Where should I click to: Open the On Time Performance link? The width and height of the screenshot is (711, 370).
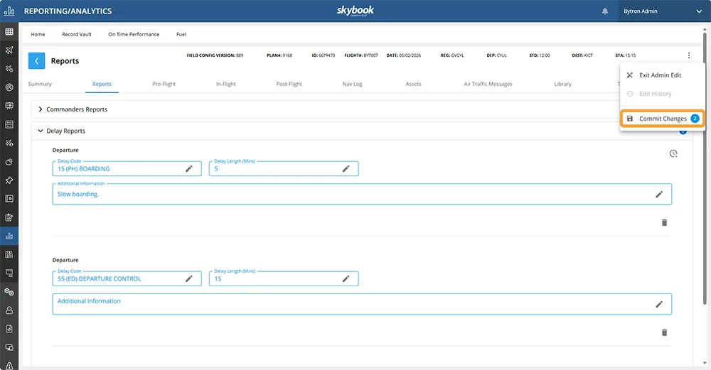click(134, 34)
